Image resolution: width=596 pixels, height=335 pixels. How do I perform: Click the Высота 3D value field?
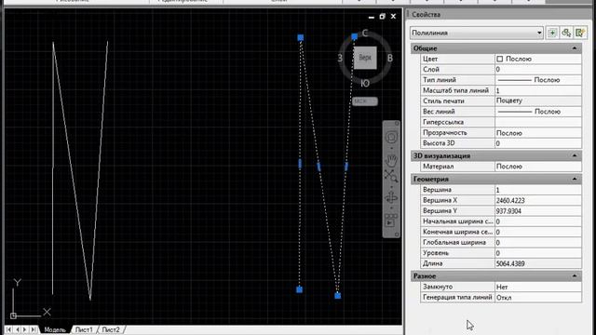click(x=538, y=143)
